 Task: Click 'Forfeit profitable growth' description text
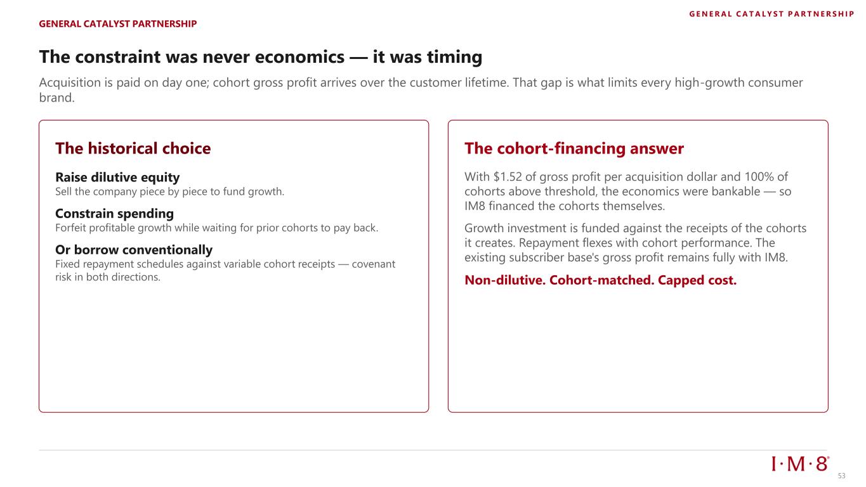[x=217, y=227]
